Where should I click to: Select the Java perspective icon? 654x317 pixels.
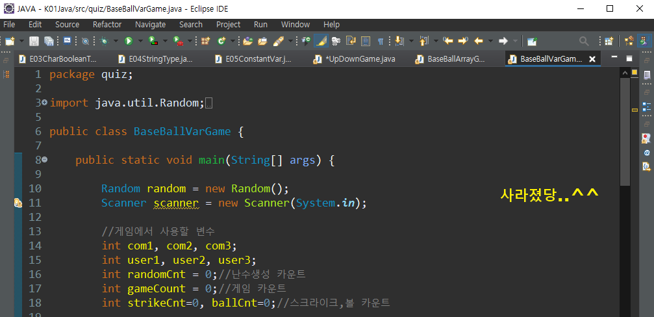pos(644,41)
